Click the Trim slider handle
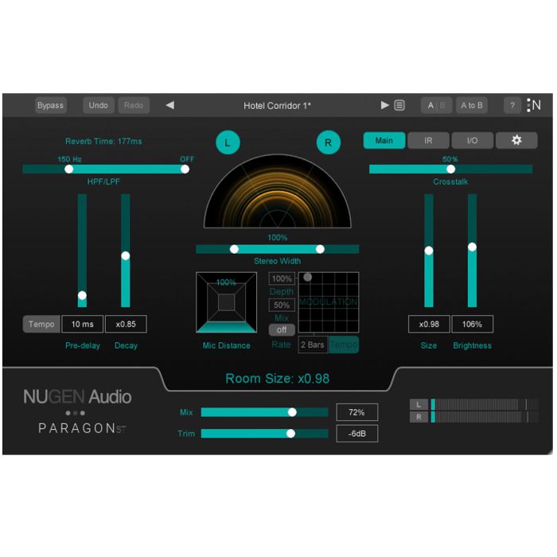Screen dimensions: 557x557 [x=290, y=434]
